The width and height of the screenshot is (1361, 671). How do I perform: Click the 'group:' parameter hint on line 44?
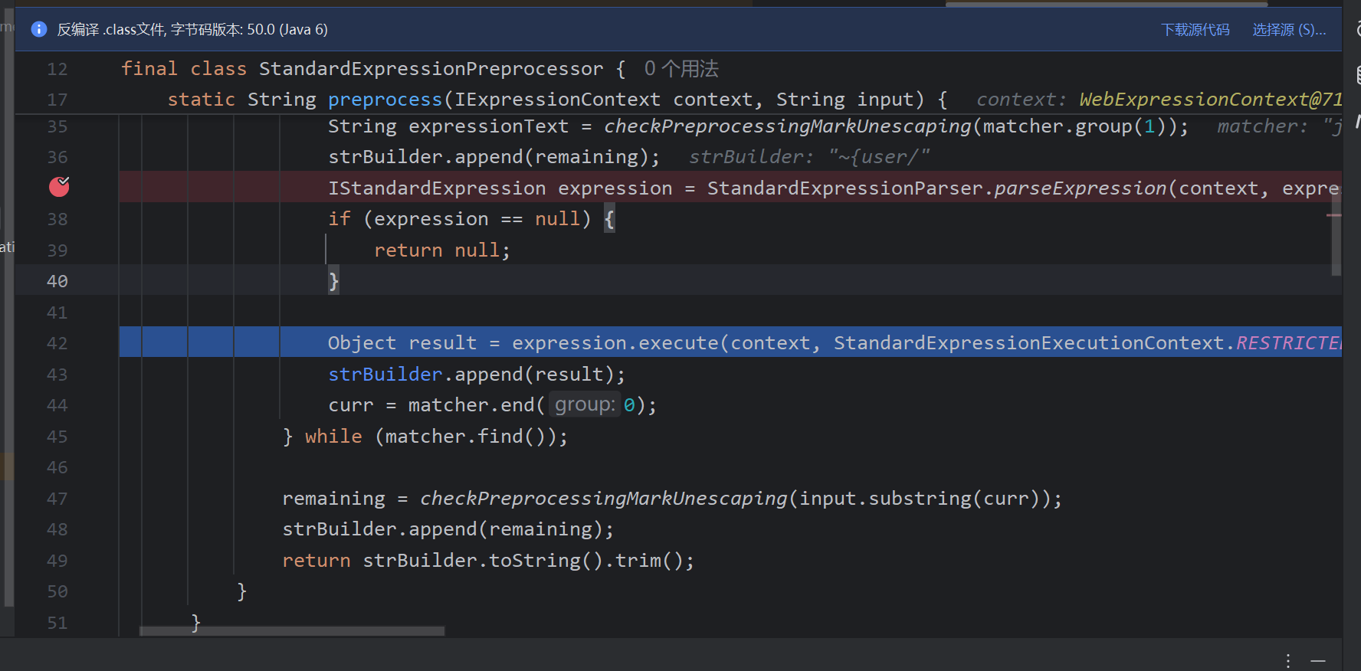coord(585,404)
